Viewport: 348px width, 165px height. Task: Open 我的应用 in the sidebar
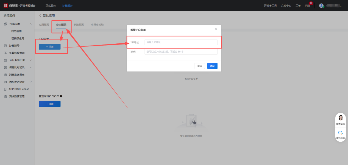tap(16, 31)
